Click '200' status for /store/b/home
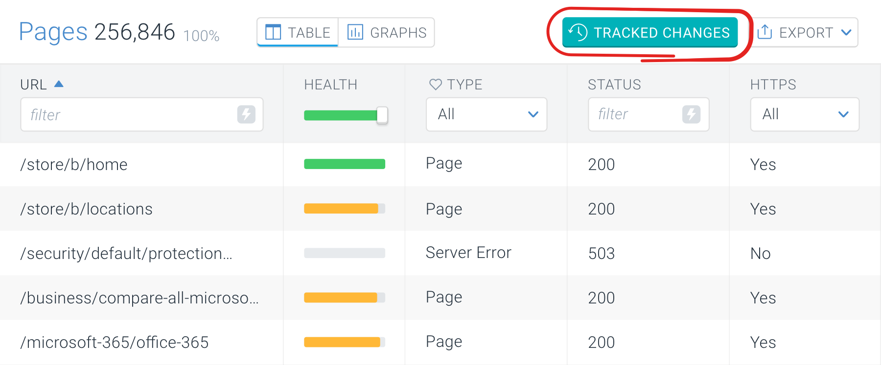 (x=602, y=165)
